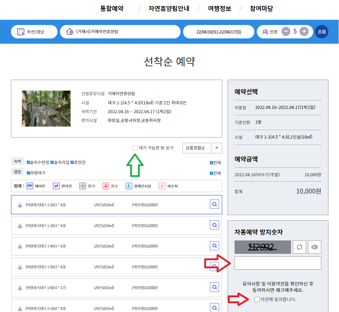Decrease guest count with minus button

(x=286, y=31)
